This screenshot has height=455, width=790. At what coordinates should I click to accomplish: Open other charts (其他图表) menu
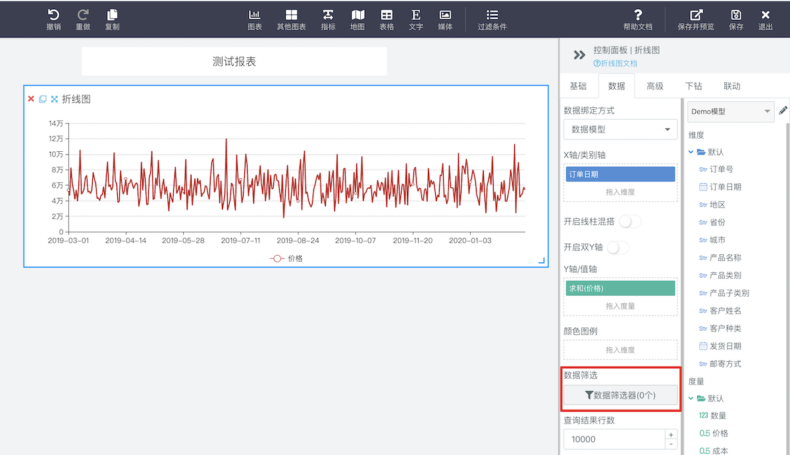coord(291,19)
